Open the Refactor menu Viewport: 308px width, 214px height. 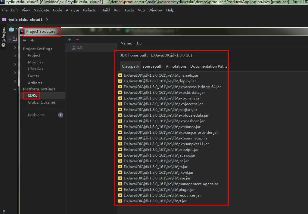pyautogui.click(x=90, y=10)
